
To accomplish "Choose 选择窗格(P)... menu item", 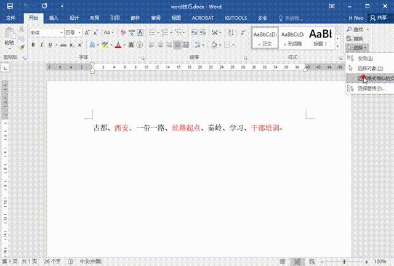I will pyautogui.click(x=369, y=88).
